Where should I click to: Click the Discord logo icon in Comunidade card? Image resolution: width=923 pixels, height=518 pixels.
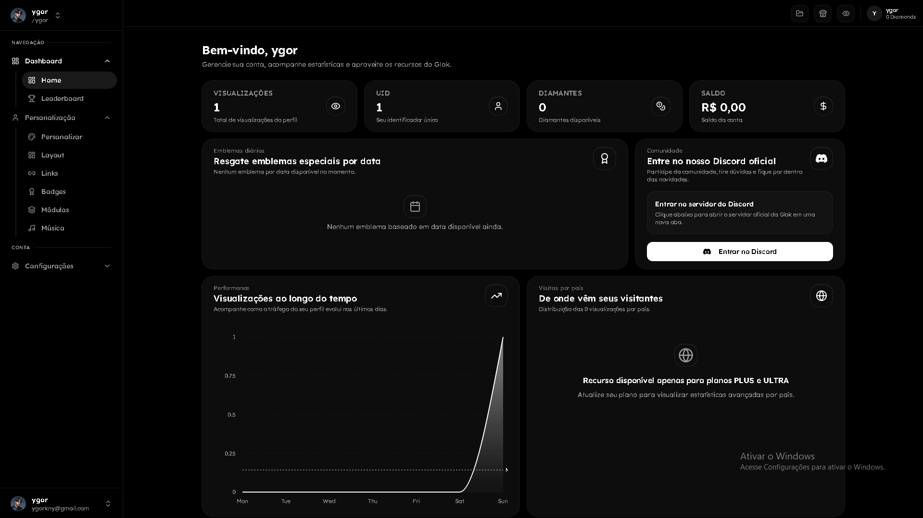click(x=821, y=158)
